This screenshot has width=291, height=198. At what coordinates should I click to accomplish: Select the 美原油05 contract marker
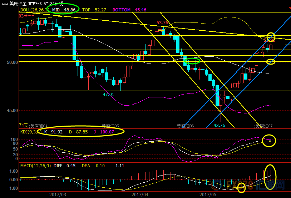tap(110, 126)
